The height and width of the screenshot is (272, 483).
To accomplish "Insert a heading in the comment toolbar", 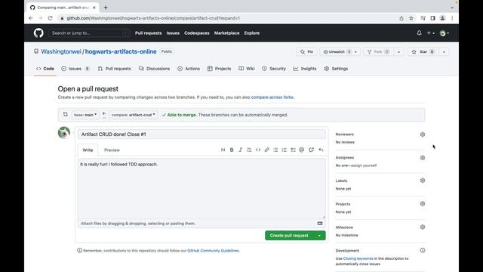I will 223,150.
